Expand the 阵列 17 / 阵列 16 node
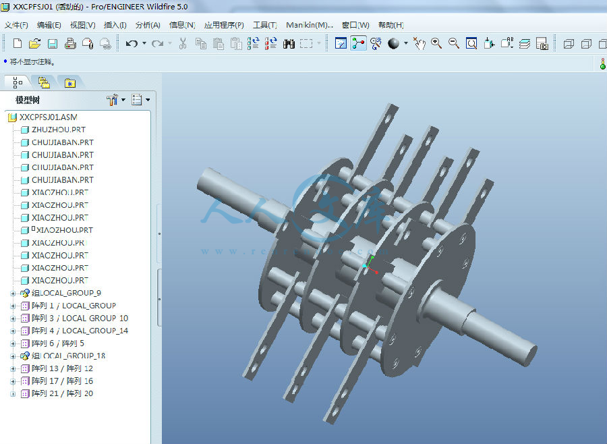 (13, 382)
